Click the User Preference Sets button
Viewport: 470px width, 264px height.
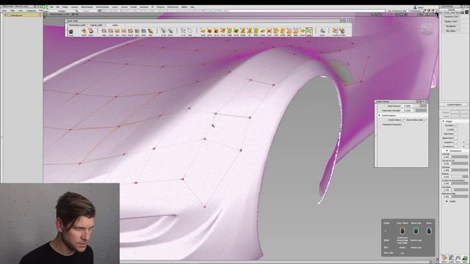click(x=397, y=11)
